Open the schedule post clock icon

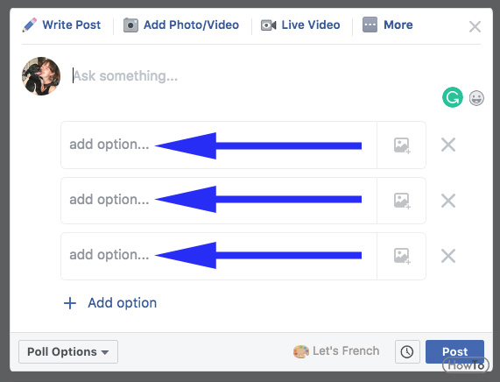(x=407, y=351)
